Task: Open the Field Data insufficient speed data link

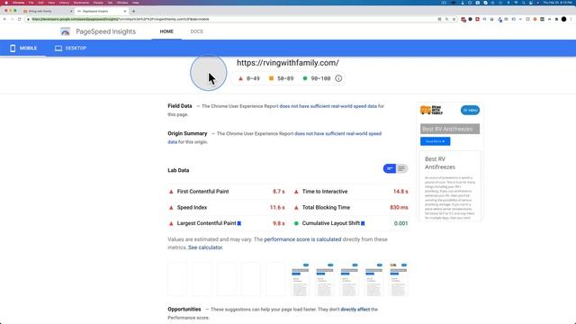Action: click(x=328, y=106)
